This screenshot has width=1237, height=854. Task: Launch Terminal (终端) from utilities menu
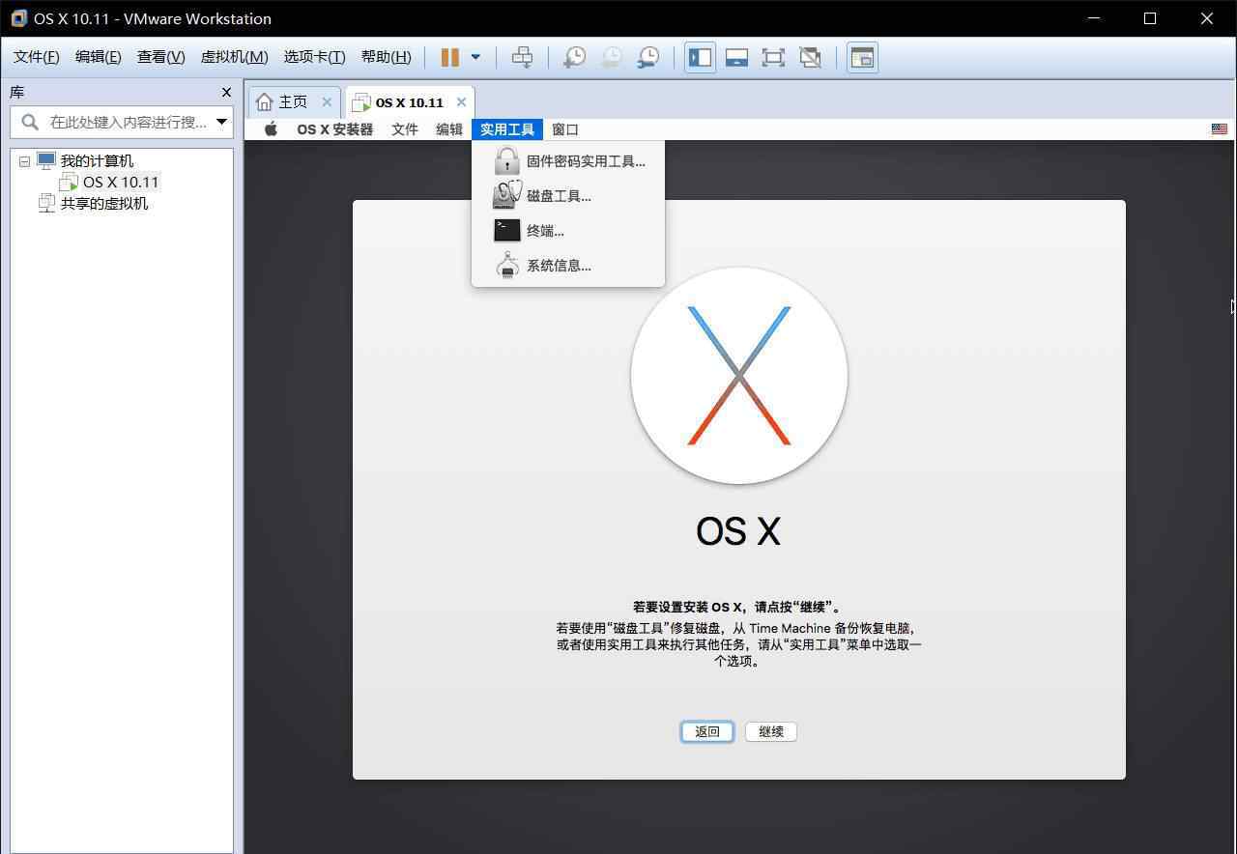[545, 231]
